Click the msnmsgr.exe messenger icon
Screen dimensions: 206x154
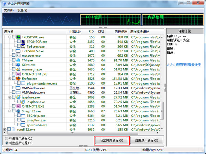pos(19,69)
